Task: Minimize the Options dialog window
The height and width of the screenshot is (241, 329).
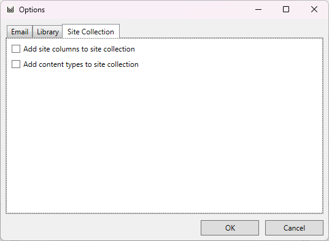Action: (x=258, y=9)
